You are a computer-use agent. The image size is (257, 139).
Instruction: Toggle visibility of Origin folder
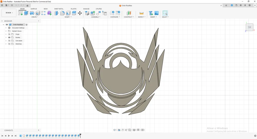(9, 34)
